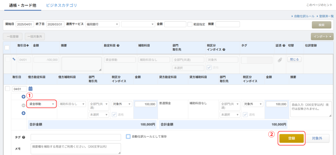Expand the 福岡銀行 service dropdown
The height and width of the screenshot is (155, 336).
click(x=102, y=24)
